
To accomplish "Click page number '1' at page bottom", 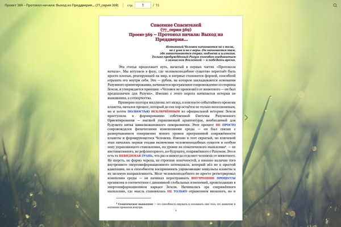I will [176, 211].
